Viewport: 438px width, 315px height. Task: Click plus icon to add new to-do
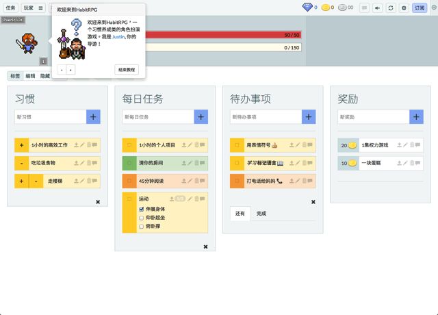click(309, 117)
